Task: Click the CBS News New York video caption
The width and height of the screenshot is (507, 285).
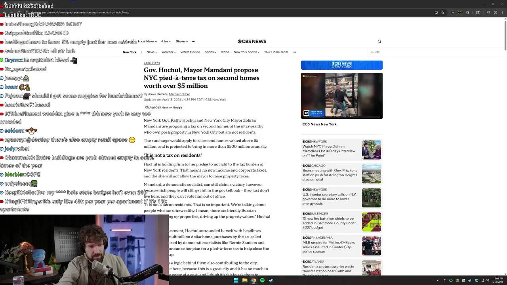Action: tap(319, 124)
